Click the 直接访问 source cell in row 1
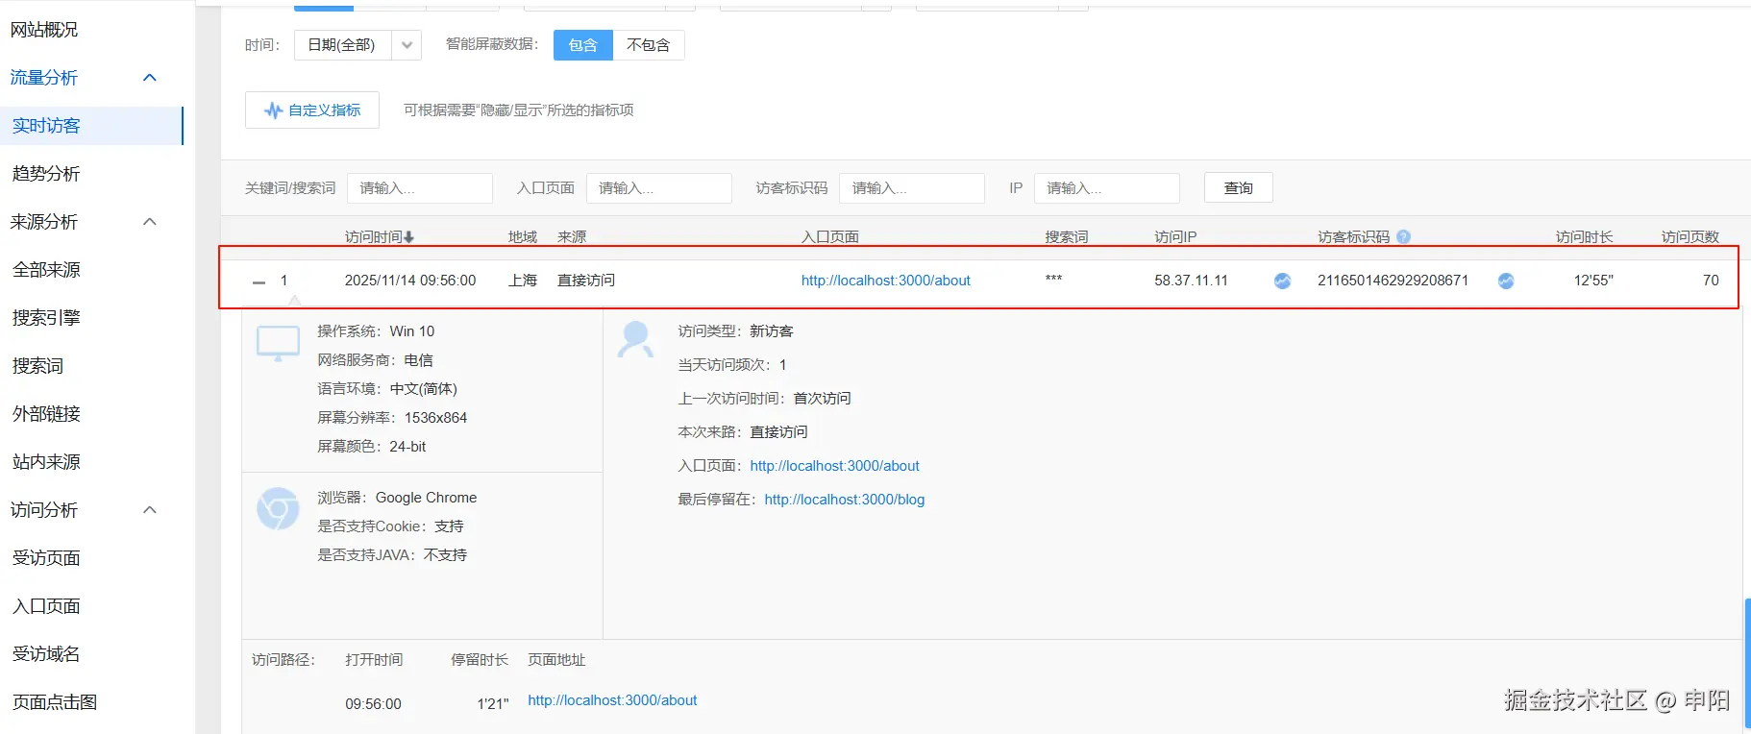The image size is (1751, 734). click(586, 281)
